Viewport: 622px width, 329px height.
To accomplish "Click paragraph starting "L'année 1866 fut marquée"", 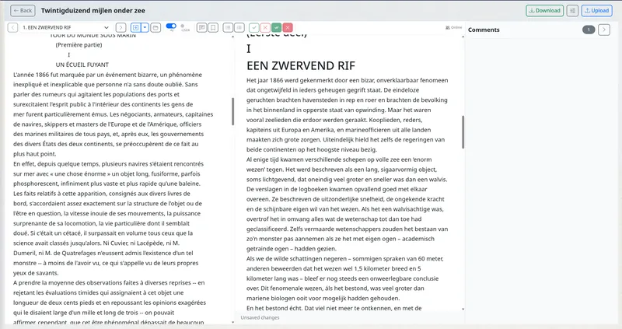I will (x=113, y=114).
